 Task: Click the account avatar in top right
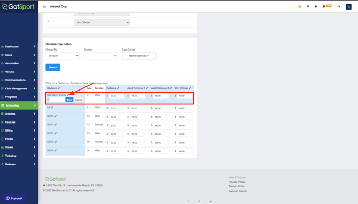pyautogui.click(x=348, y=6)
